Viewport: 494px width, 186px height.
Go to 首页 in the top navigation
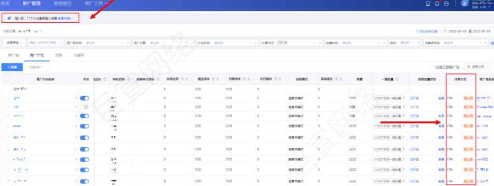click(5, 4)
